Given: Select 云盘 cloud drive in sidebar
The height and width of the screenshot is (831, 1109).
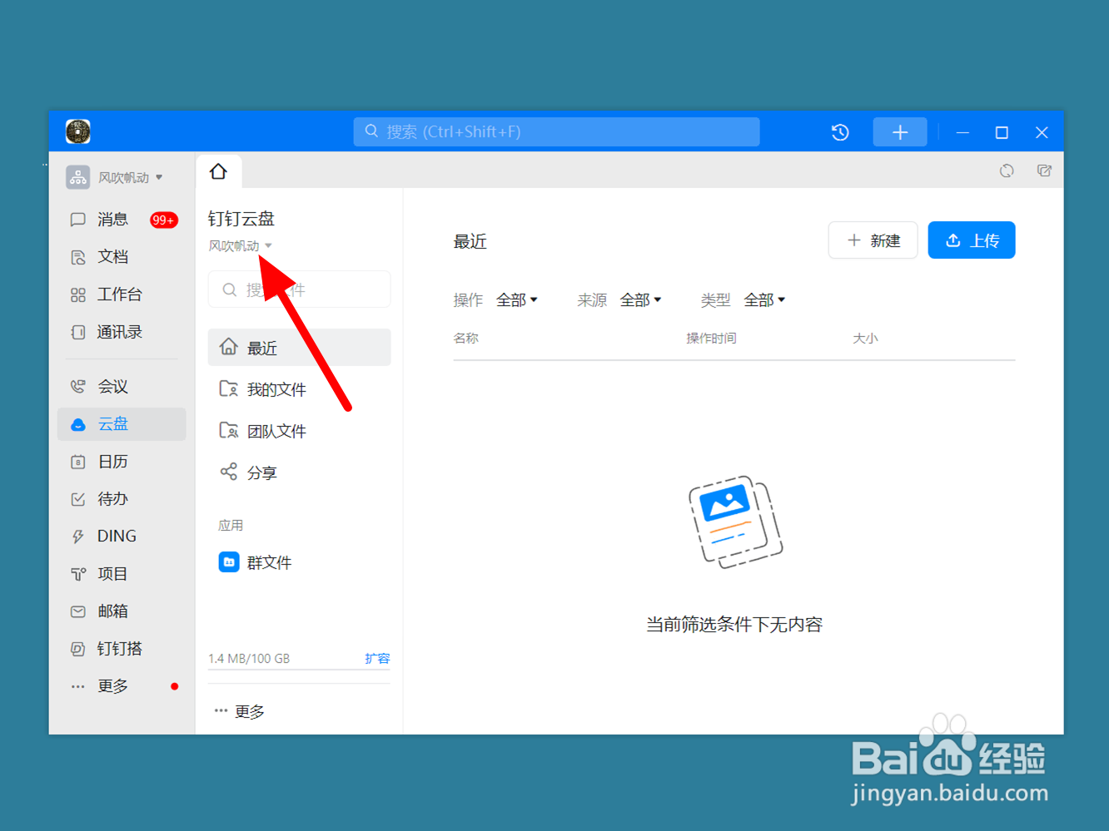Looking at the screenshot, I should [122, 424].
